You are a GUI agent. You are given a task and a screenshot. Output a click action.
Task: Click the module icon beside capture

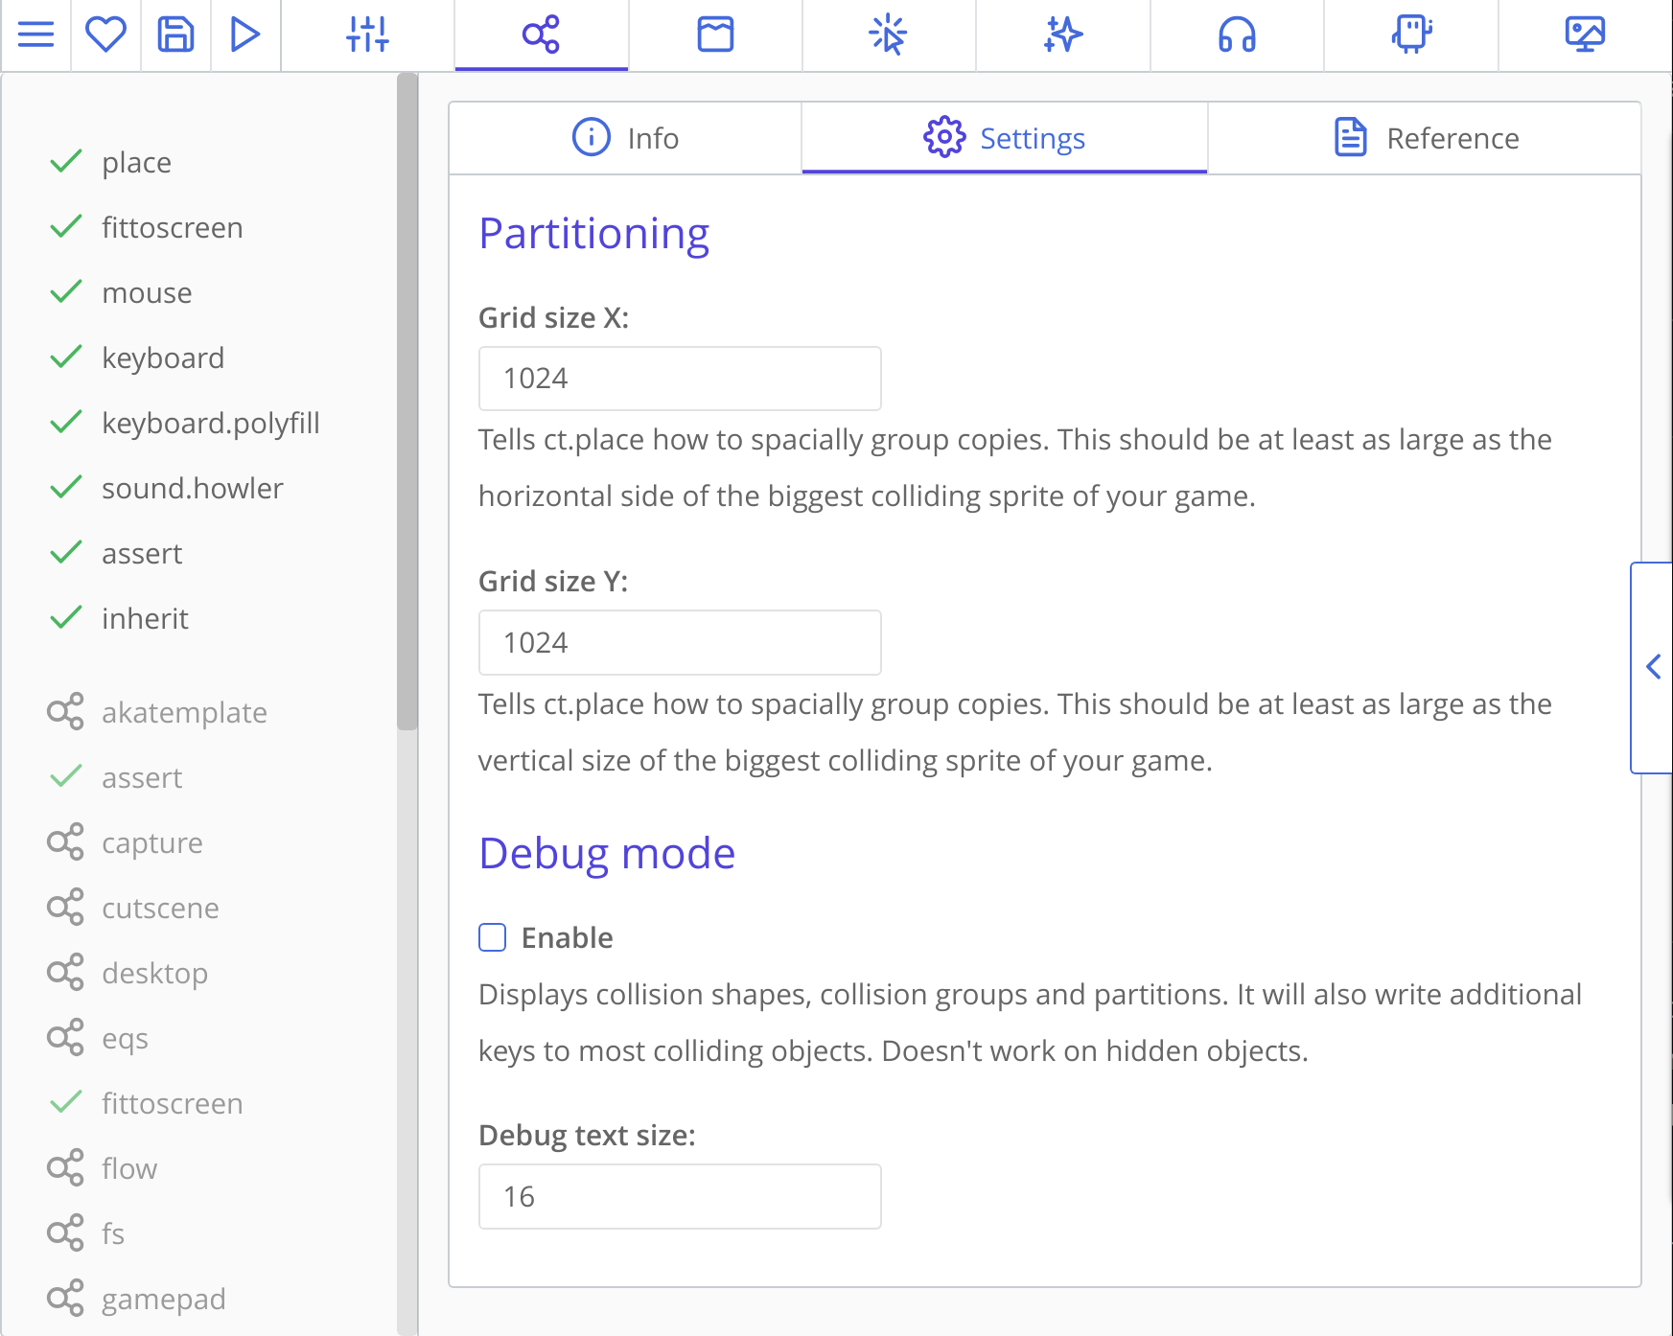65,842
